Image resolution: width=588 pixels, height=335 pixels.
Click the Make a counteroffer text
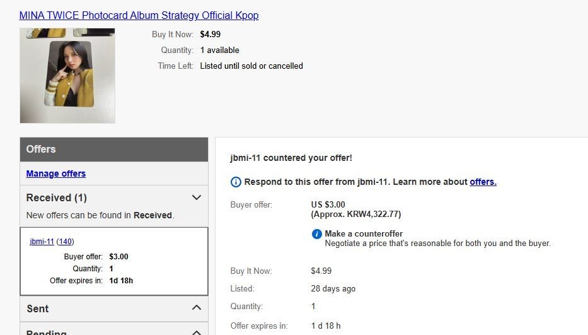click(364, 233)
